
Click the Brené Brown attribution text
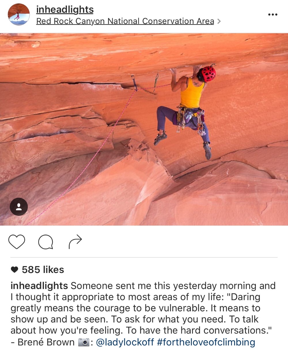(46, 342)
